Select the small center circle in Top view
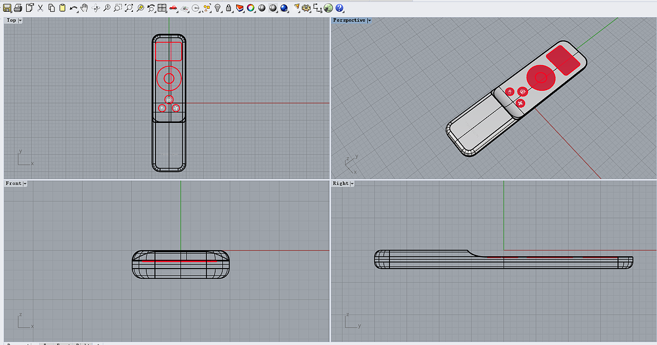This screenshot has width=657, height=345. (x=169, y=78)
